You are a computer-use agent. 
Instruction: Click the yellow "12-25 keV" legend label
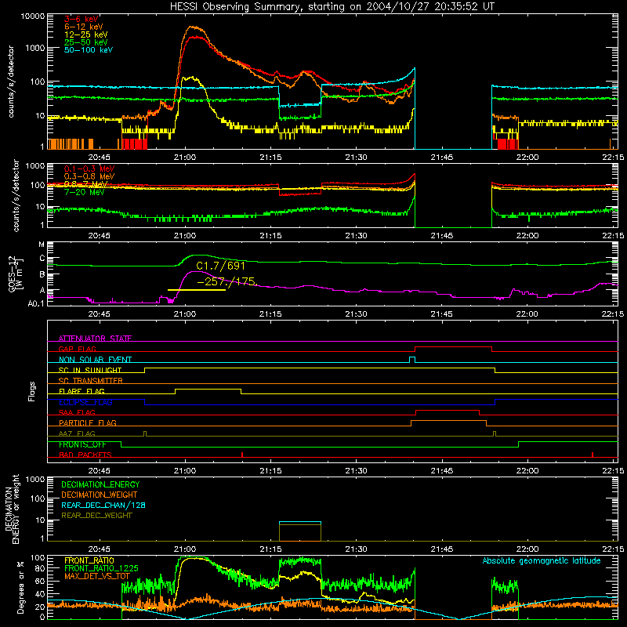(86, 34)
